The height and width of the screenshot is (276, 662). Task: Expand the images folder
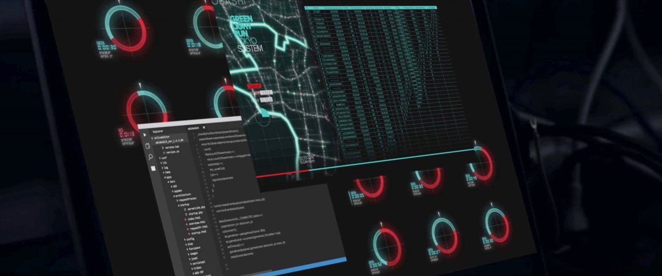click(194, 253)
